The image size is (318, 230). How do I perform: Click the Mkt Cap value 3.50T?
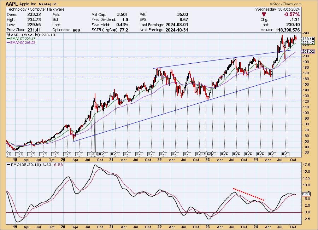pyautogui.click(x=123, y=15)
